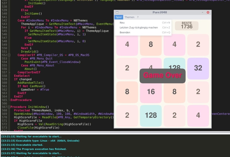Click the Pure2048 title bar text
230x157 pixels.
tap(160, 12)
